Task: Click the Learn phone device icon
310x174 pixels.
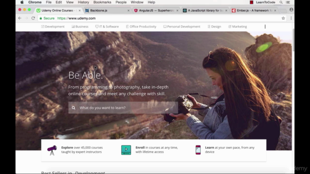Action: point(198,150)
